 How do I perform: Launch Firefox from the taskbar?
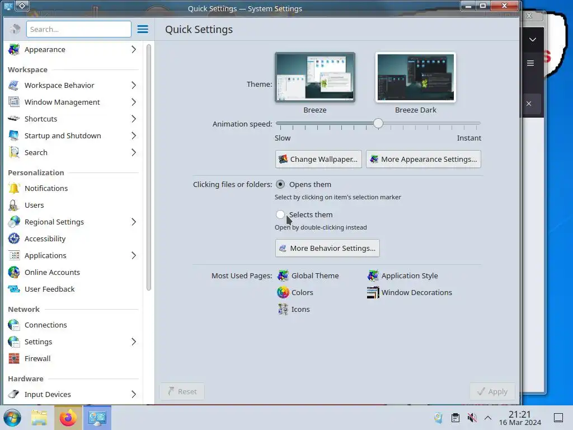coord(68,418)
